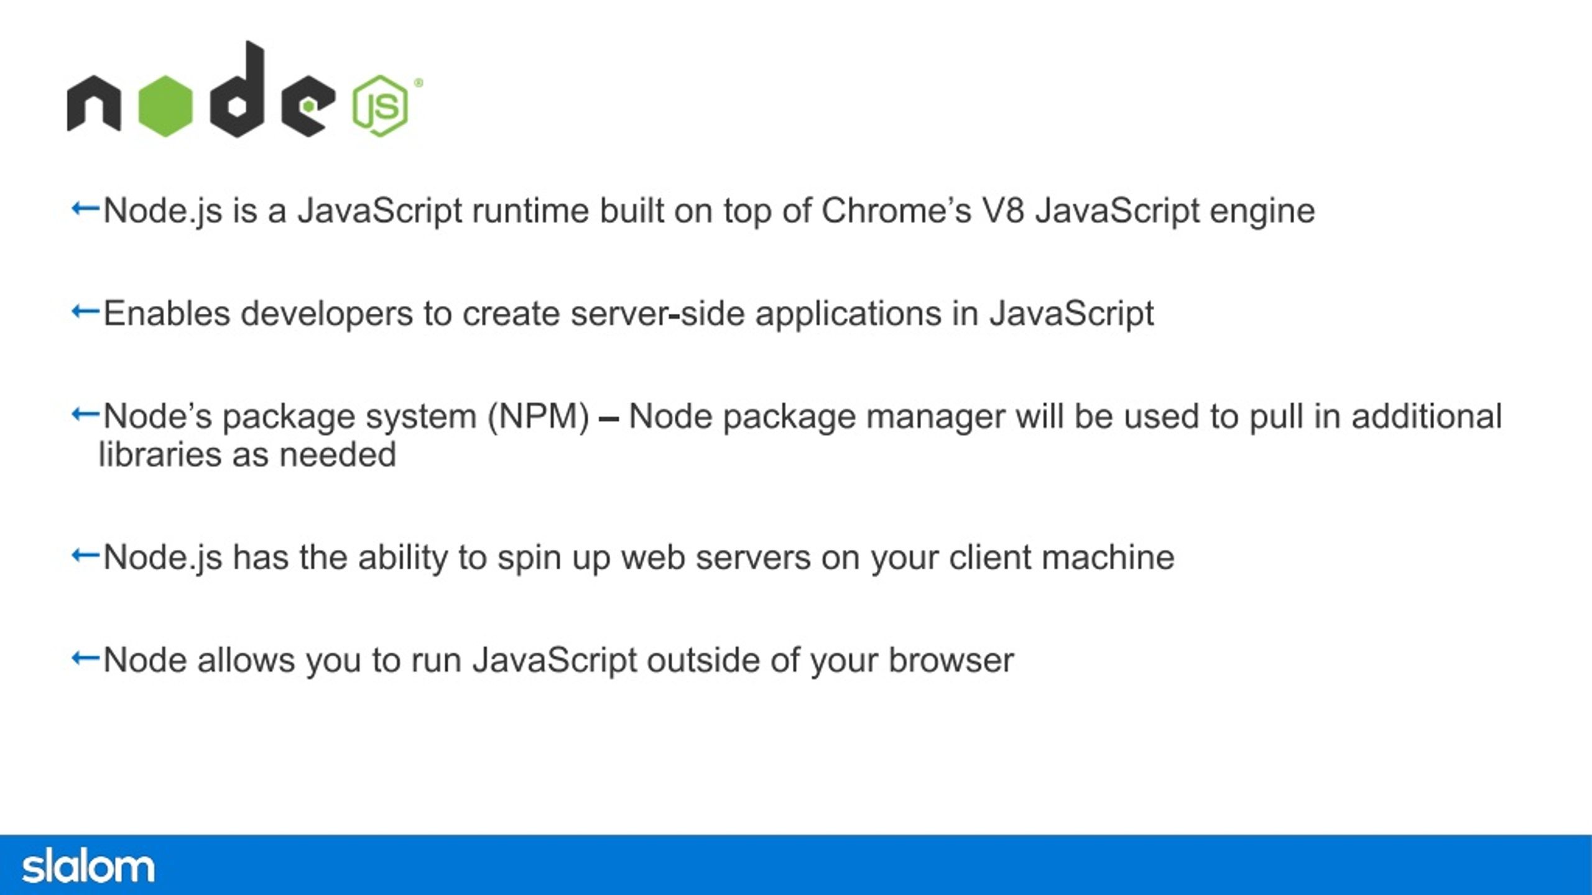Click the green JS hexagon badge

point(380,106)
